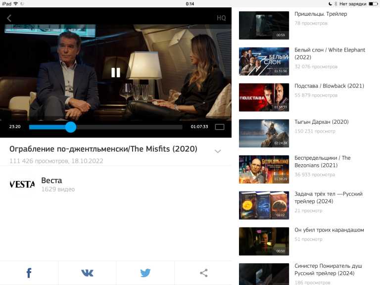The width and height of the screenshot is (380, 285).
Task: Tap the Wi-Fi status icon
Action: click(15, 3)
